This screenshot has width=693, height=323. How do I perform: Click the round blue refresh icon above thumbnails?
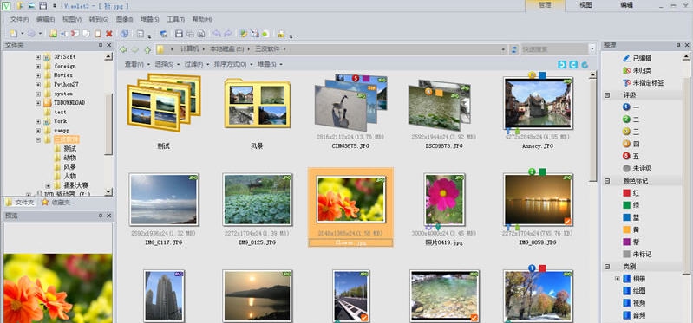pyautogui.click(x=585, y=64)
